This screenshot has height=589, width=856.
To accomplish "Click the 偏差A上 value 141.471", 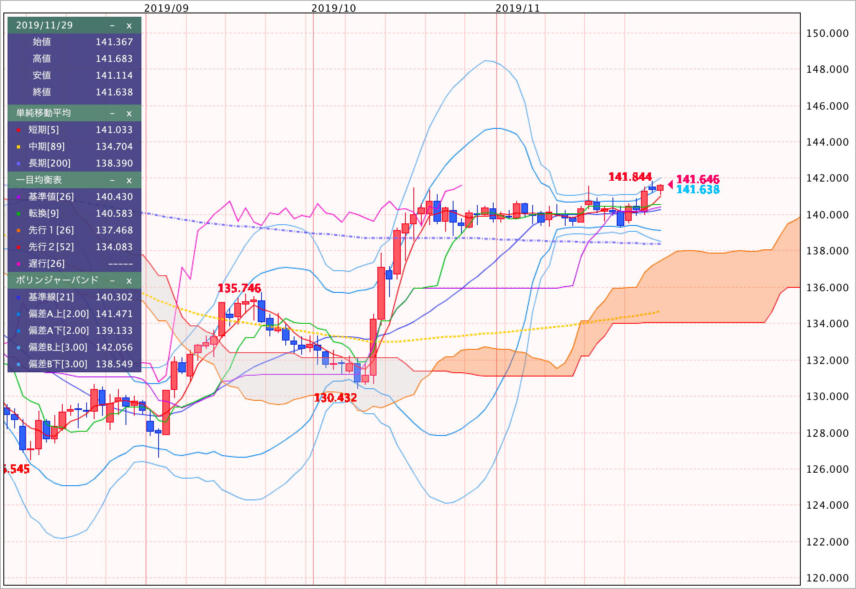I will pyautogui.click(x=114, y=314).
